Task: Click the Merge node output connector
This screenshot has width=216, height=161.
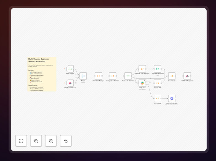Action: [x=87, y=76]
